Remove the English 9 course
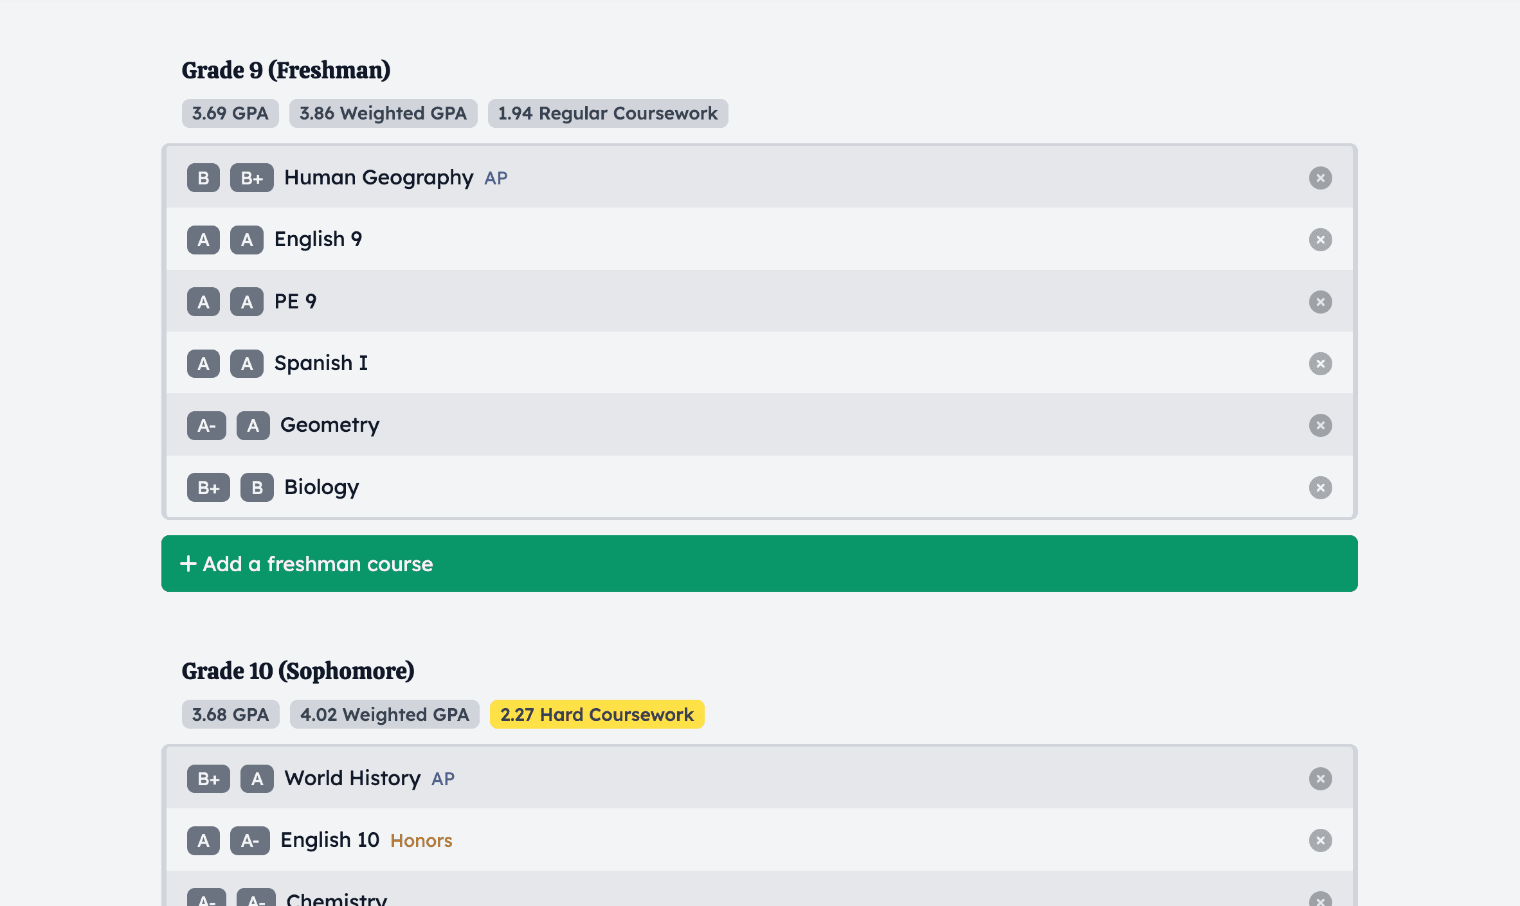The width and height of the screenshot is (1520, 906). pos(1320,240)
